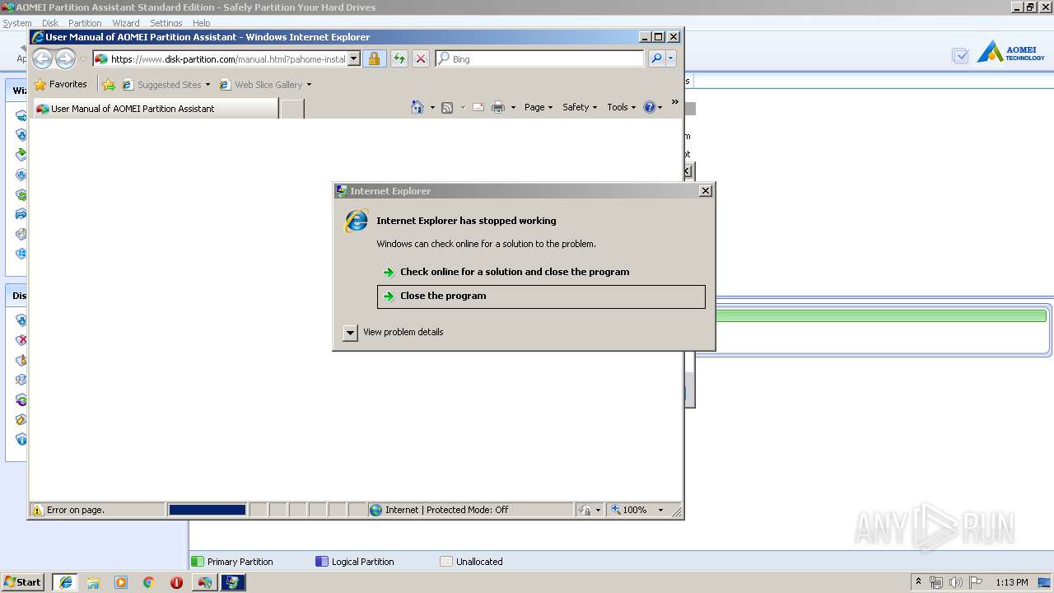Screen dimensions: 1054x593
Task: Open the Partition menu in AOMEI
Action: tap(85, 23)
